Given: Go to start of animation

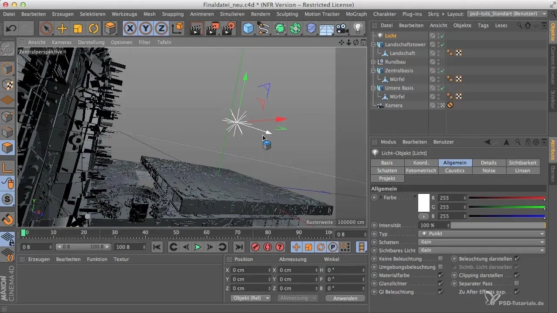Looking at the screenshot, I should pyautogui.click(x=157, y=247).
